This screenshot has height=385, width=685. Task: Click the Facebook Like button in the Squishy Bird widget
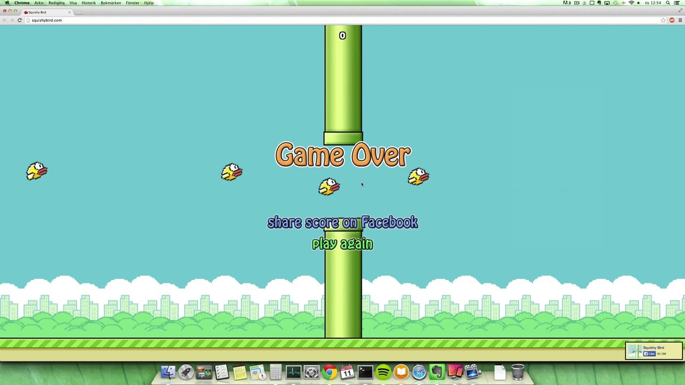(x=649, y=353)
